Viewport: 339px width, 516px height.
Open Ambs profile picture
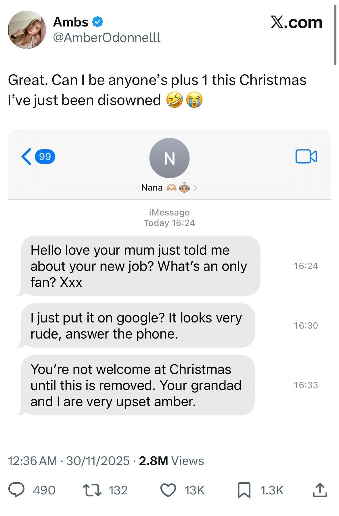click(x=27, y=30)
